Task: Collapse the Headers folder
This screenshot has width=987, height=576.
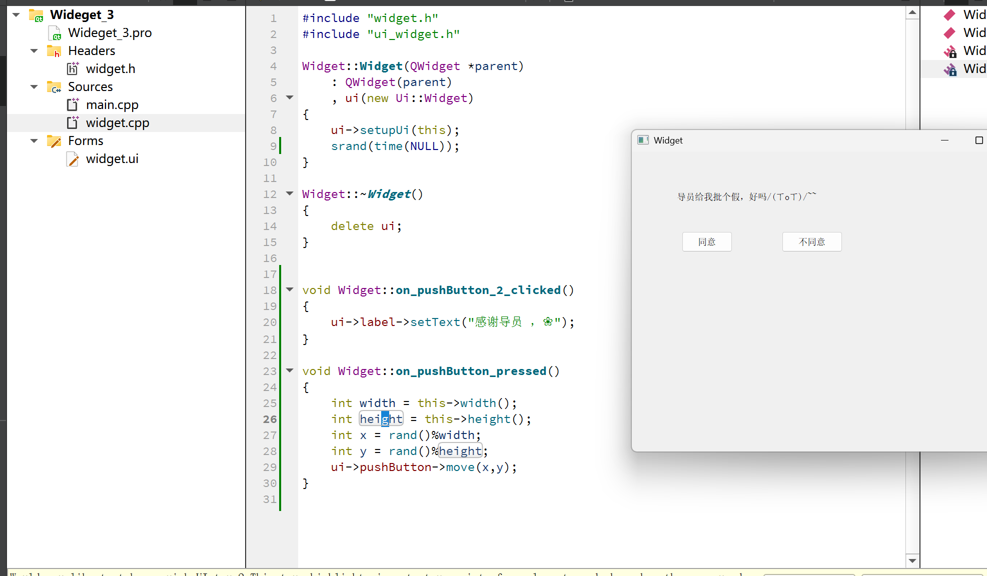Action: [34, 51]
